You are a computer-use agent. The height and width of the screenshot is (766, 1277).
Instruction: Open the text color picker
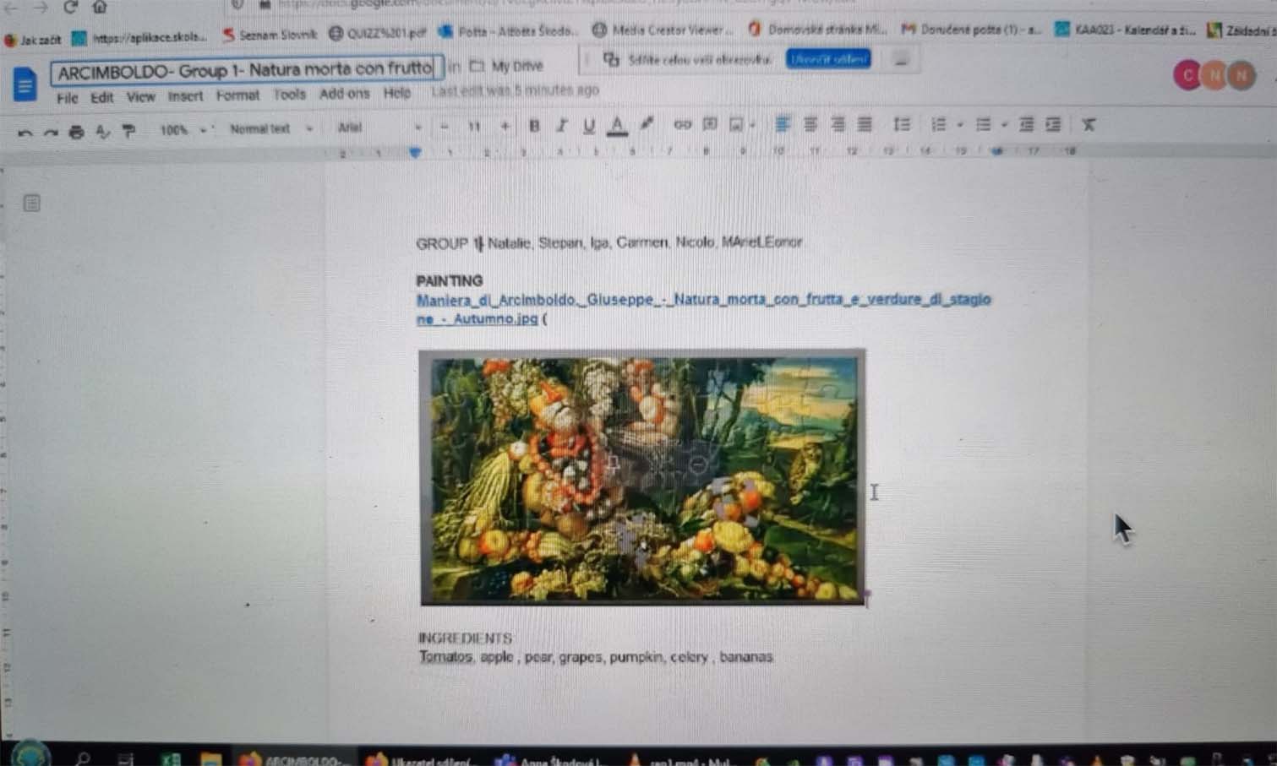coord(617,126)
